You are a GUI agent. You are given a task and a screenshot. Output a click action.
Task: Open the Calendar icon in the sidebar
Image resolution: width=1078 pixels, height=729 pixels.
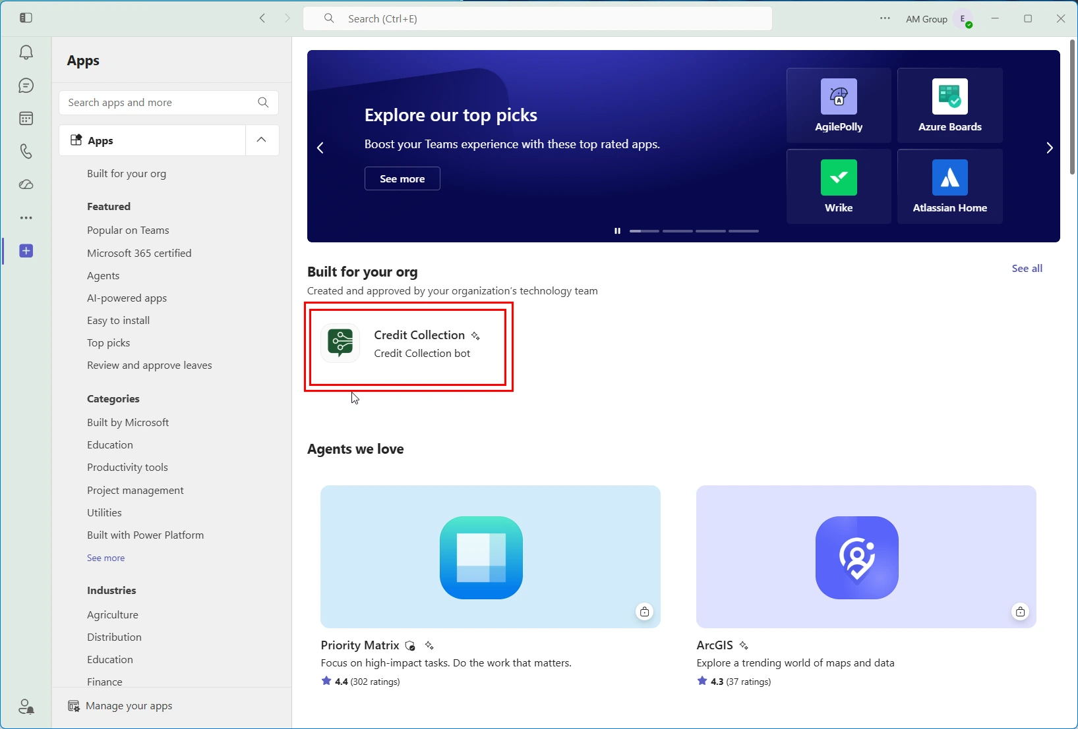pos(26,119)
